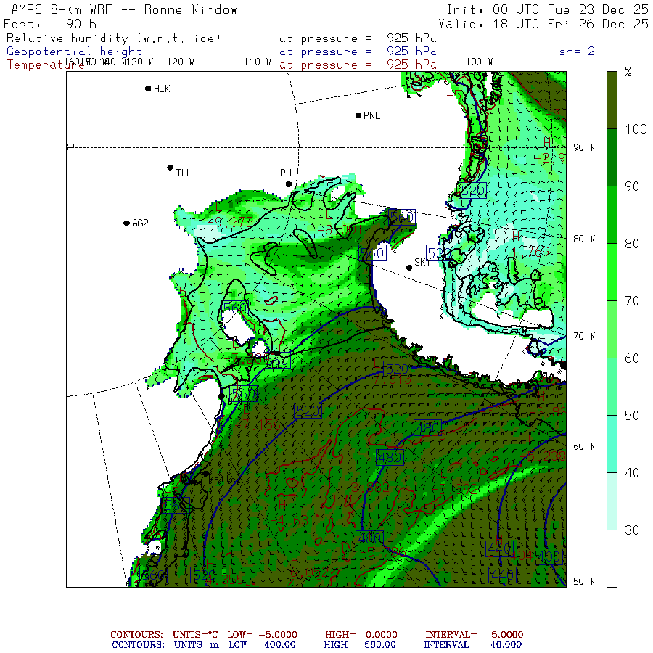653x653 pixels.
Task: Click the '70' color bar tick label
Action: coord(632,300)
